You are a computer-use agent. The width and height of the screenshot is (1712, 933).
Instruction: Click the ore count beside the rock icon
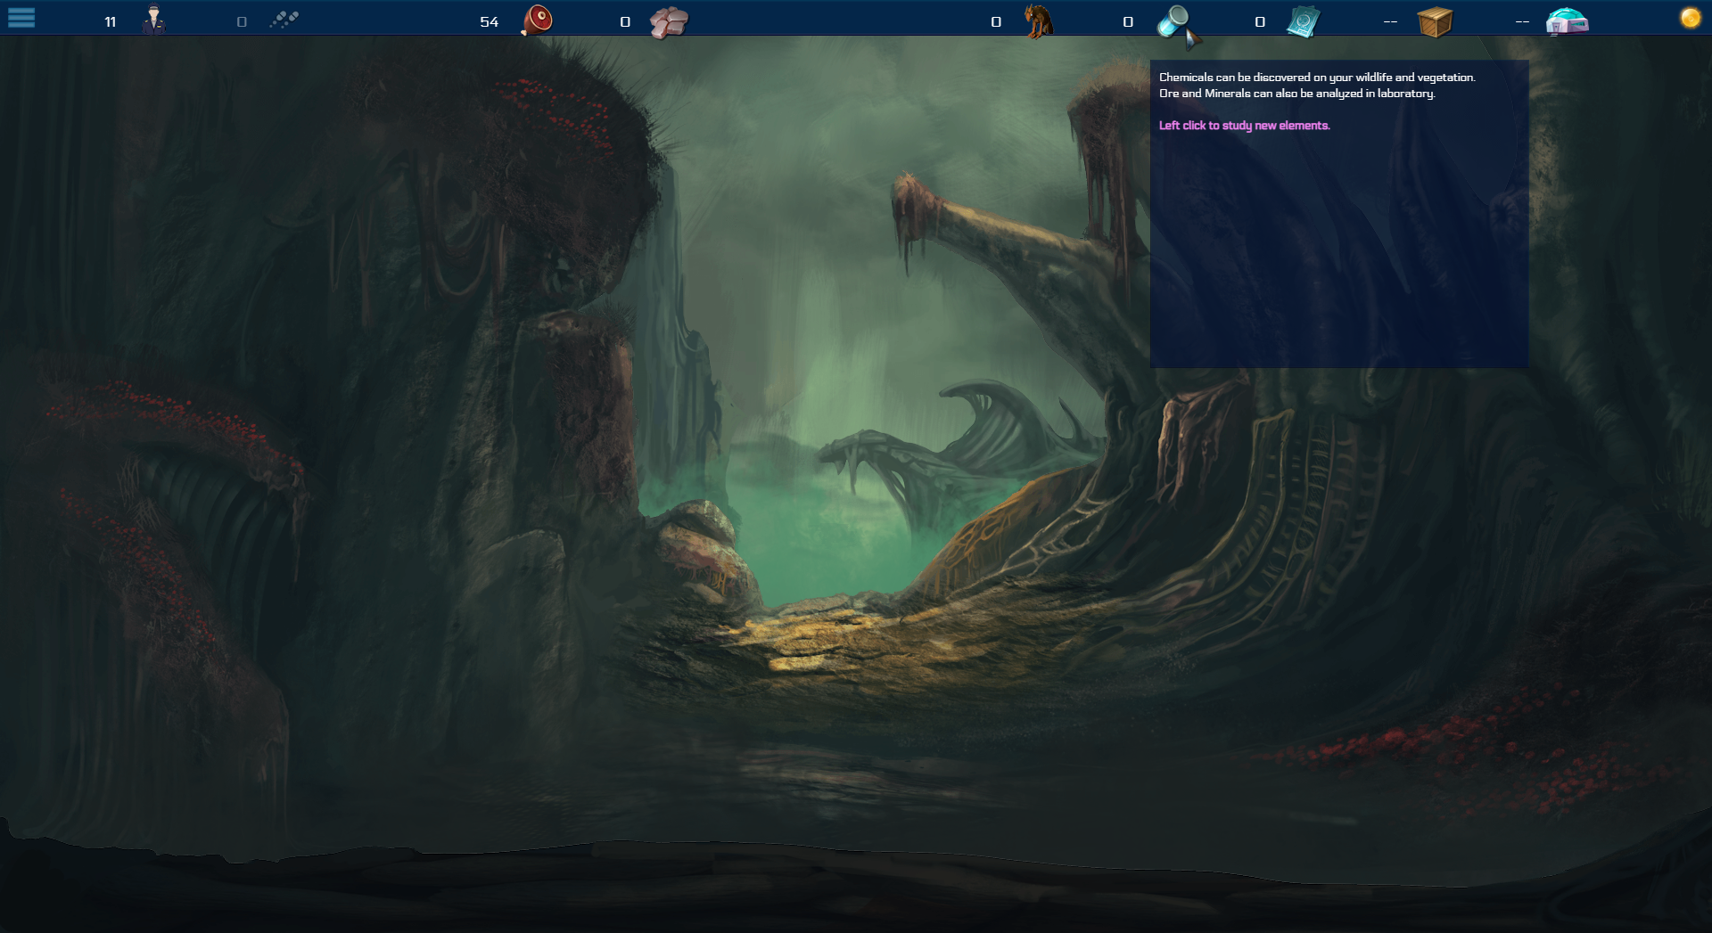tap(625, 21)
